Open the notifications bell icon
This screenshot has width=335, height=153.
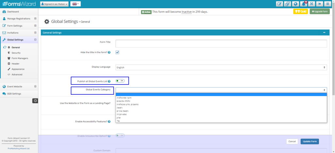(x=303, y=4)
